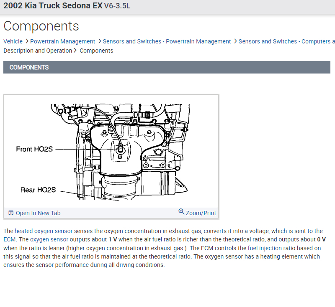Click the HO2S engine diagram image
Image resolution: width=335 pixels, height=307 pixels.
click(111, 152)
